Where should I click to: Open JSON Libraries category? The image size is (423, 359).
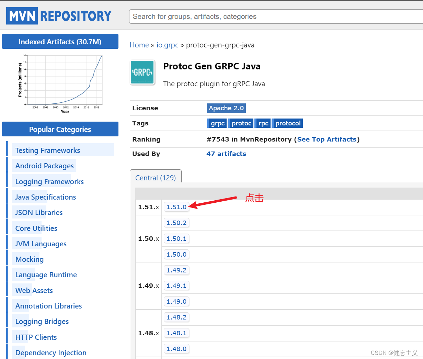[x=39, y=213]
